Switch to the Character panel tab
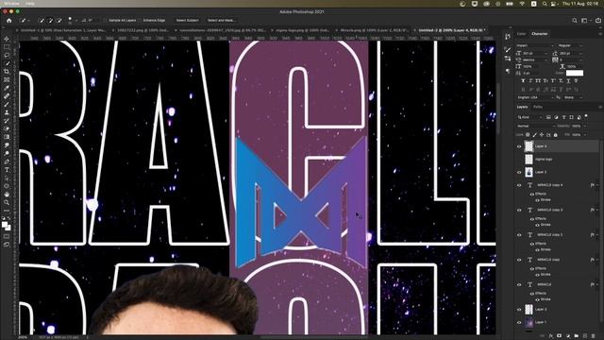Screen dimensions: 604x340 coord(539,34)
